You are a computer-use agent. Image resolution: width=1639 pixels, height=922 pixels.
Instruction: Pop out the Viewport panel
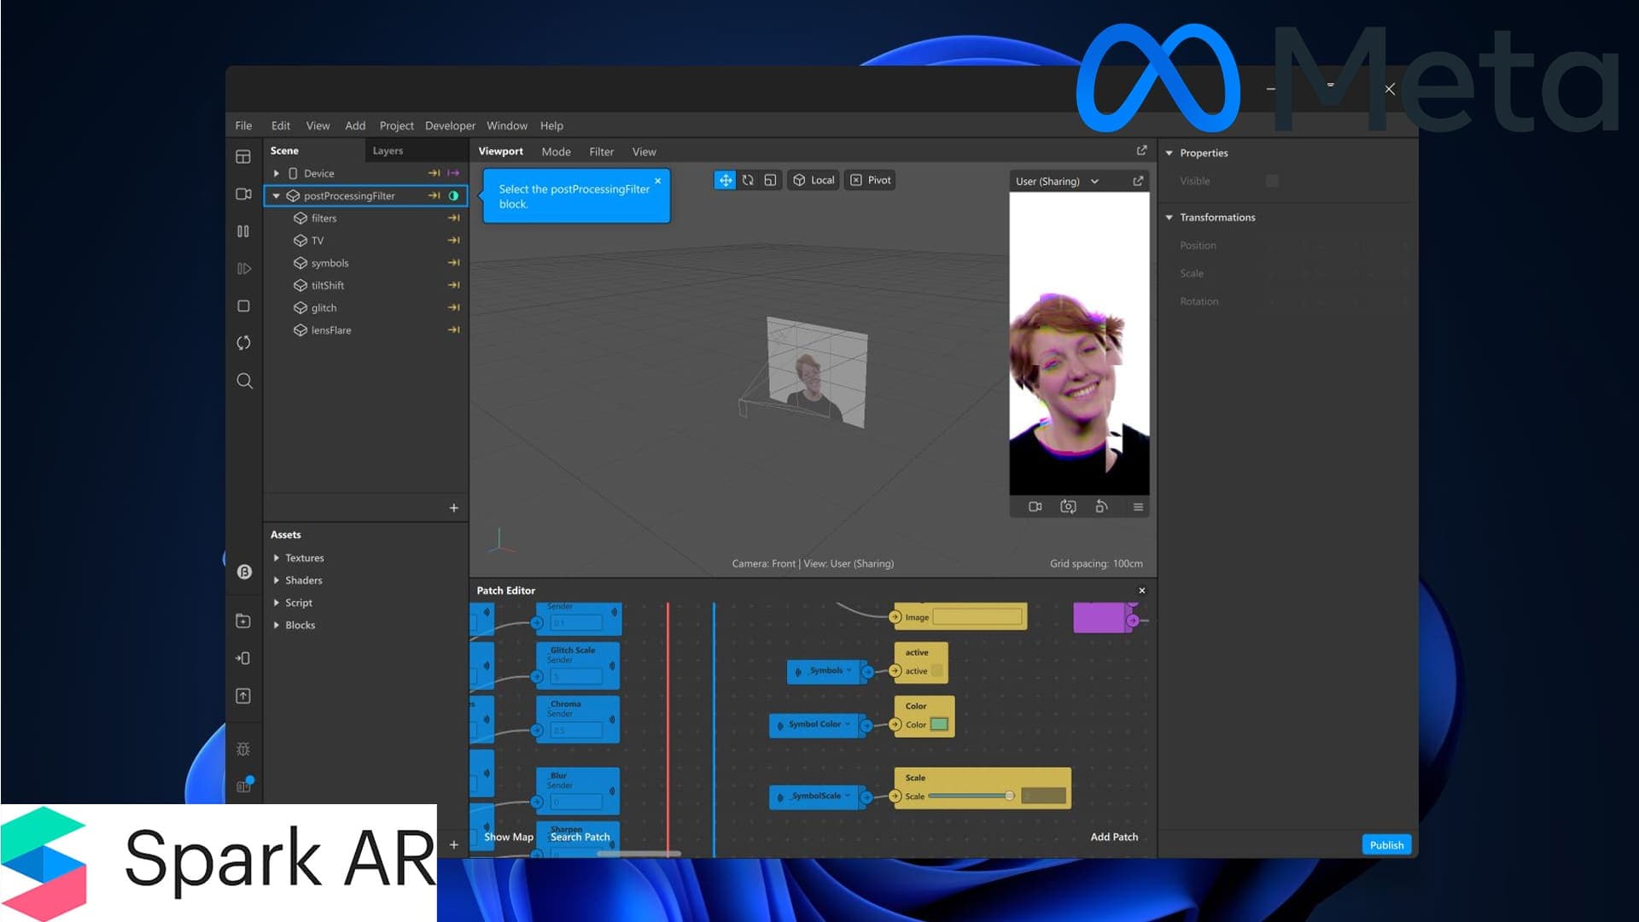1141,150
